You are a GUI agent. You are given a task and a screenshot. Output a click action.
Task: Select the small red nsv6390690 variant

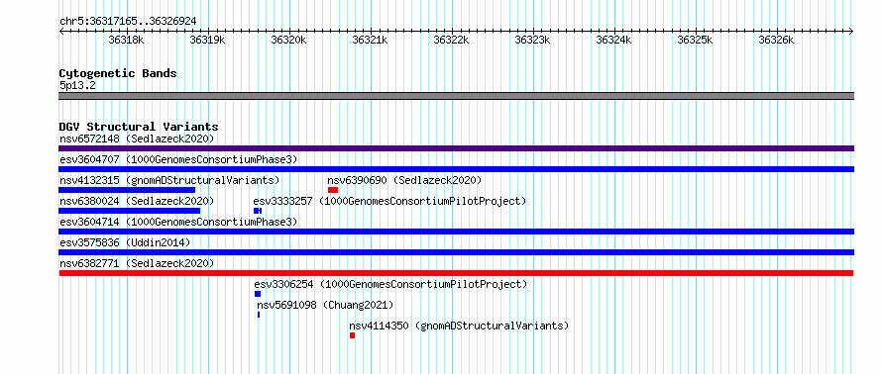333,190
